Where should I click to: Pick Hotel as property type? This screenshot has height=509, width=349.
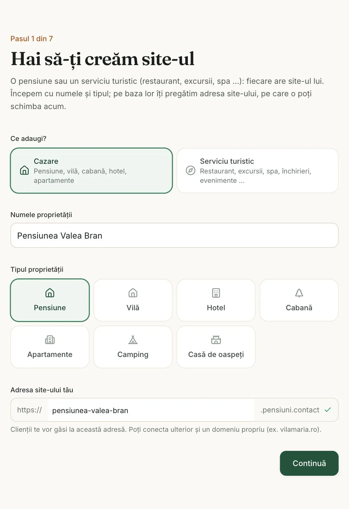[216, 300]
